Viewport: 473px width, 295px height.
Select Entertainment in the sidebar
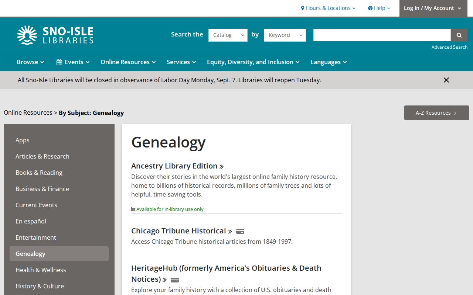pos(59,237)
